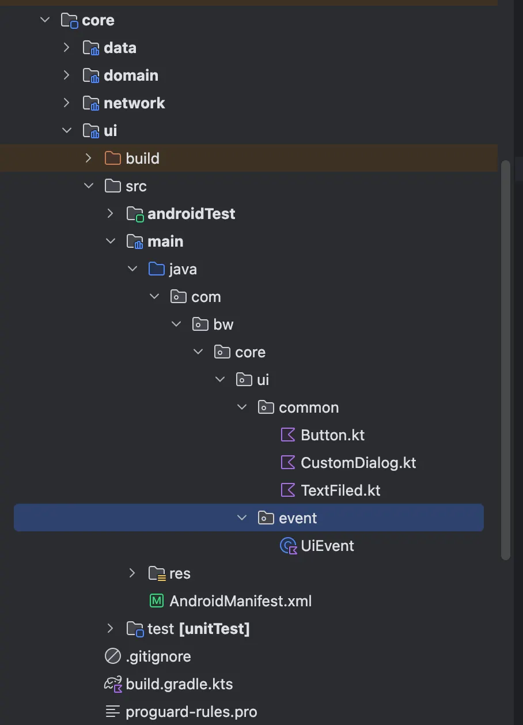The width and height of the screenshot is (523, 725).
Task: Click the Kotlin icon next to CustomDialog.kt
Action: click(287, 462)
